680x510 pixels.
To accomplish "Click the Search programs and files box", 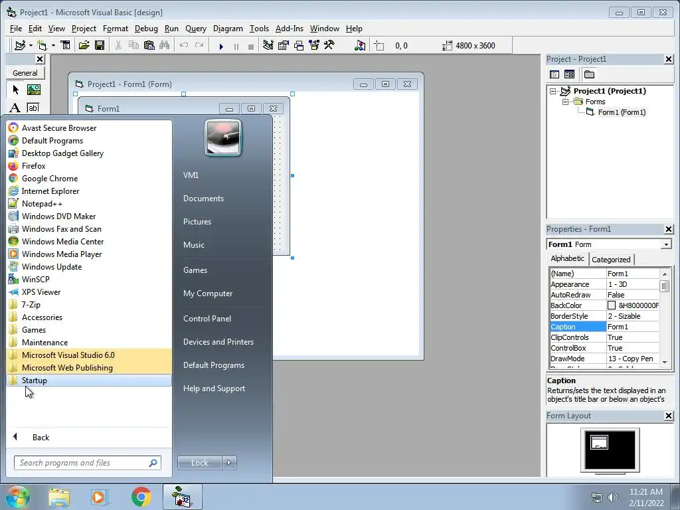I will pyautogui.click(x=88, y=463).
